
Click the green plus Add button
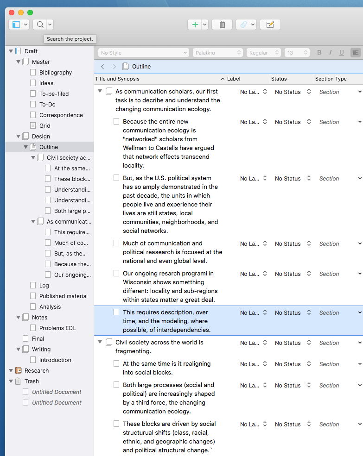(x=195, y=25)
